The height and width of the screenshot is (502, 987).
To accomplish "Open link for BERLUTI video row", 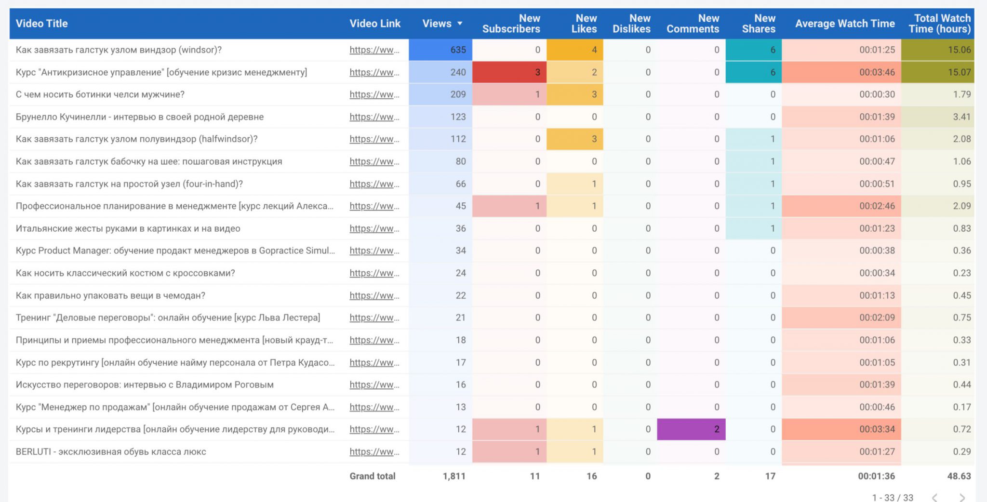I will (x=374, y=452).
